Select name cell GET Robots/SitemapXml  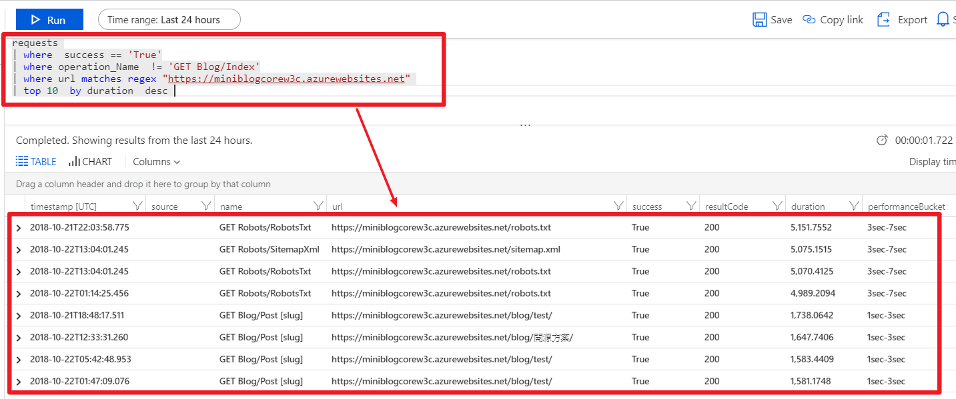(x=270, y=249)
